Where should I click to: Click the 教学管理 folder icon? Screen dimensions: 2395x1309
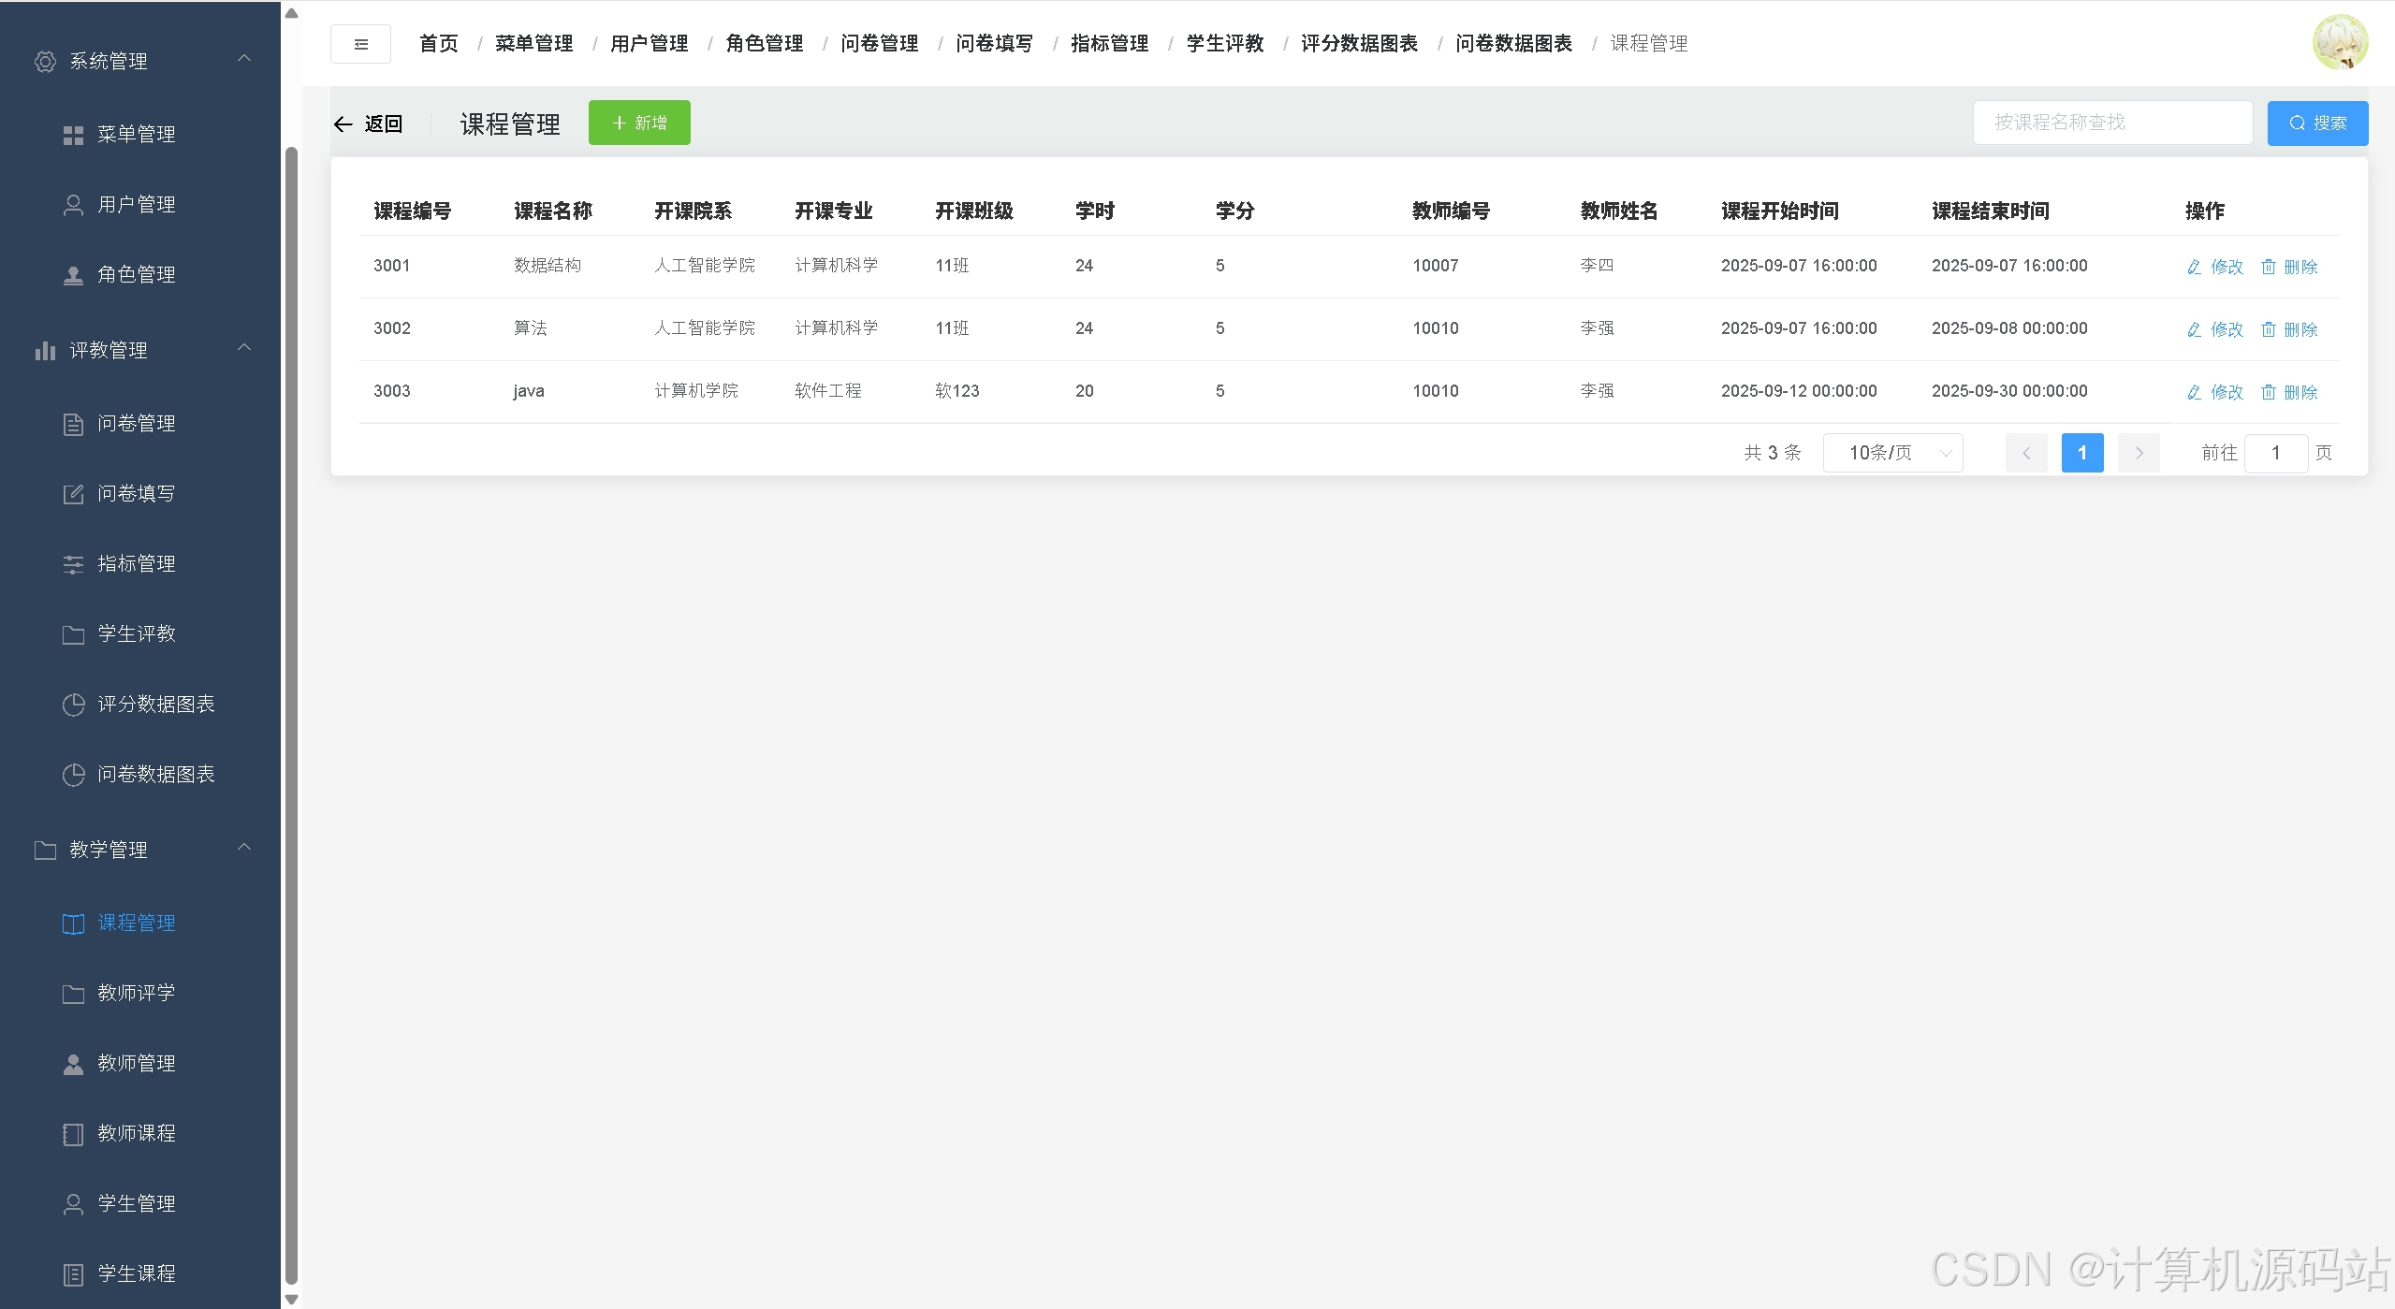(x=45, y=850)
